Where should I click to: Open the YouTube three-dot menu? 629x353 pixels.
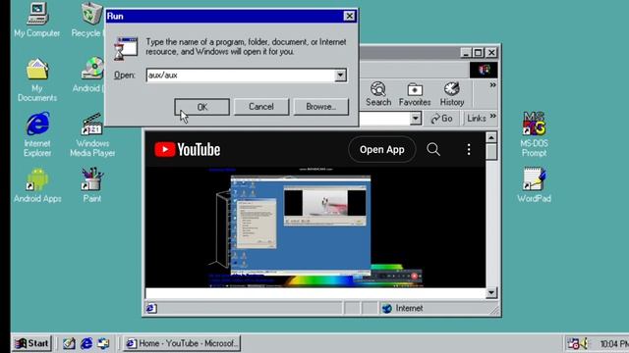pyautogui.click(x=469, y=150)
